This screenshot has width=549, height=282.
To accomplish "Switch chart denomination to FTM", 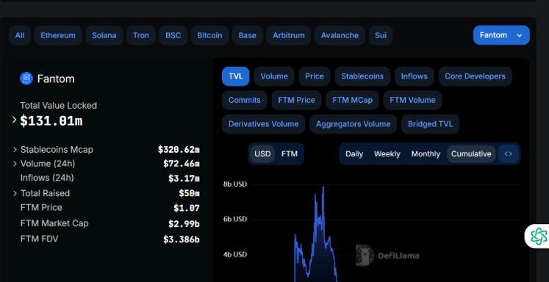I will 290,154.
